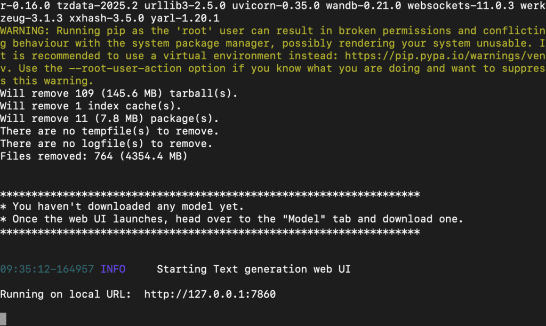
Task: Select the bottom row of asterisks
Action: [x=210, y=232]
